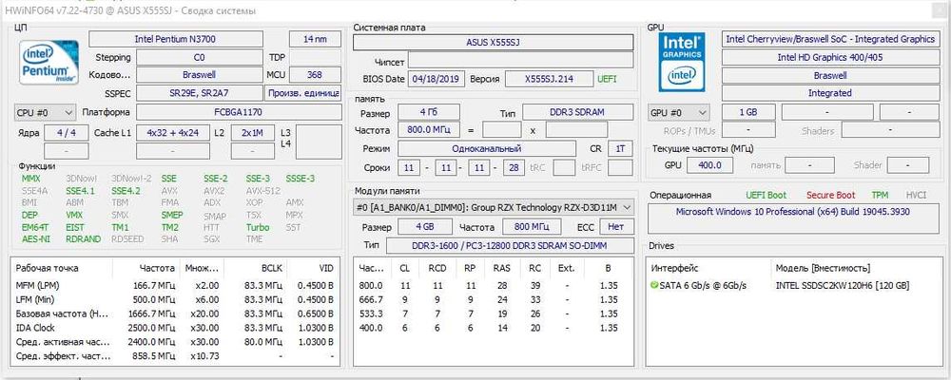This screenshot has height=380, width=951.
Task: Click the Integrated GPU type field
Action: [830, 93]
